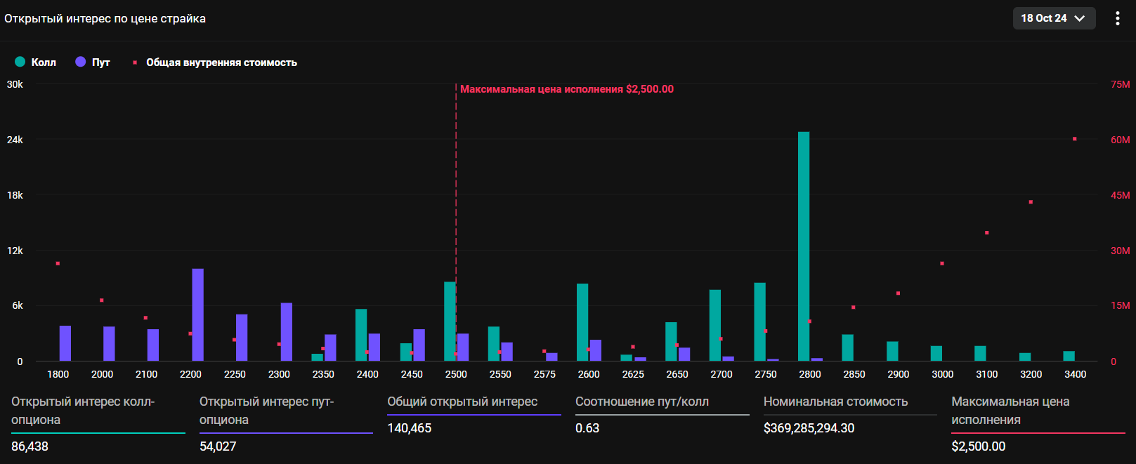Click the call bar at strike 2750
The image size is (1136, 464).
759,322
